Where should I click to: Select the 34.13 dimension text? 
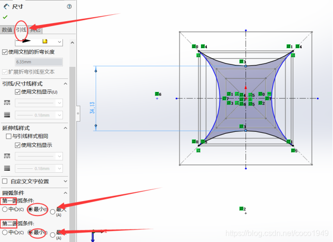click(92, 108)
